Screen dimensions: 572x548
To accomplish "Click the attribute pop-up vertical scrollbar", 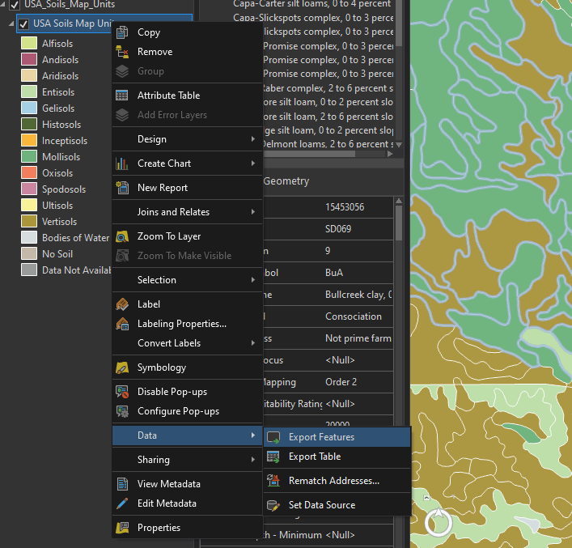I will [398, 223].
